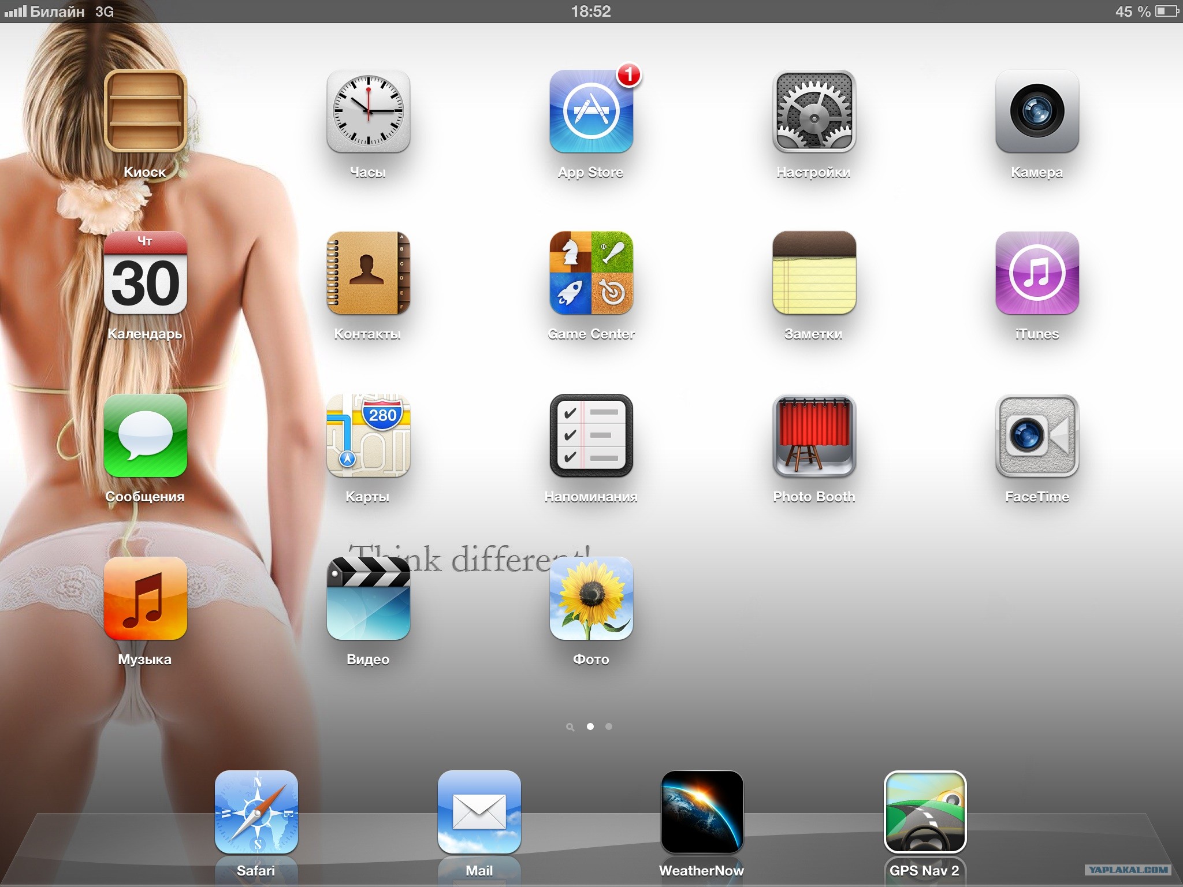Open the Часы clock app
Image resolution: width=1183 pixels, height=887 pixels.
point(368,112)
